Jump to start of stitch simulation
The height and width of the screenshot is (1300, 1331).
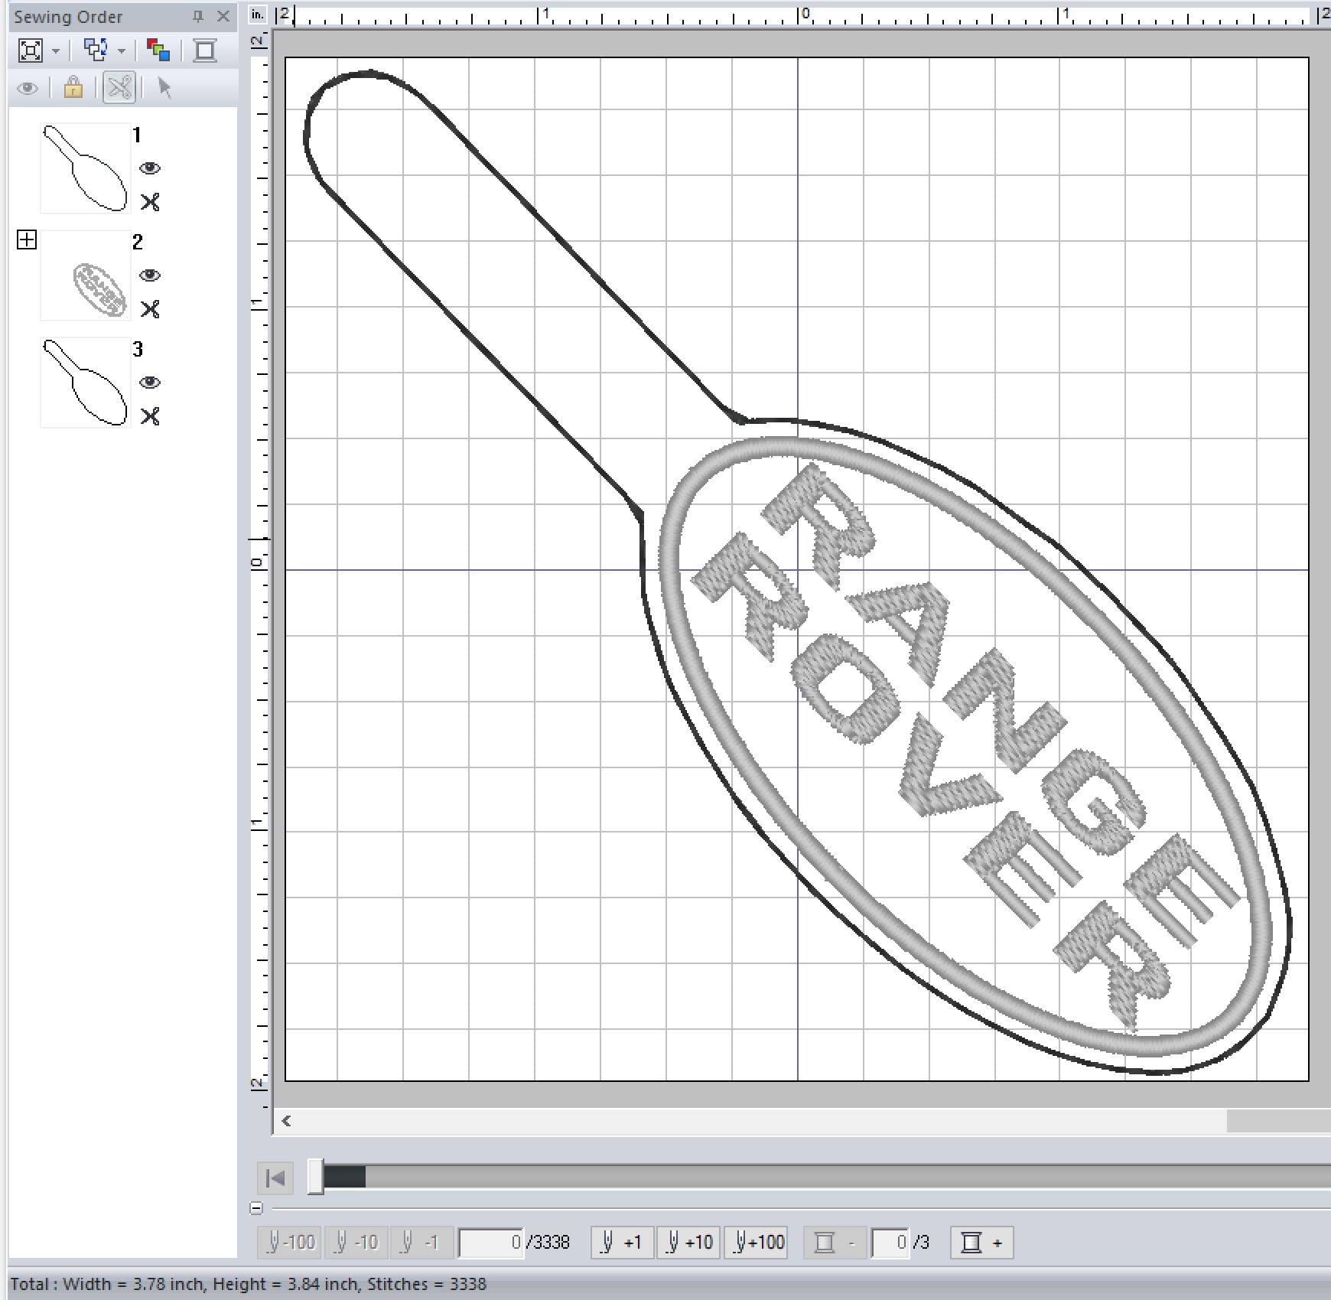click(x=275, y=1178)
